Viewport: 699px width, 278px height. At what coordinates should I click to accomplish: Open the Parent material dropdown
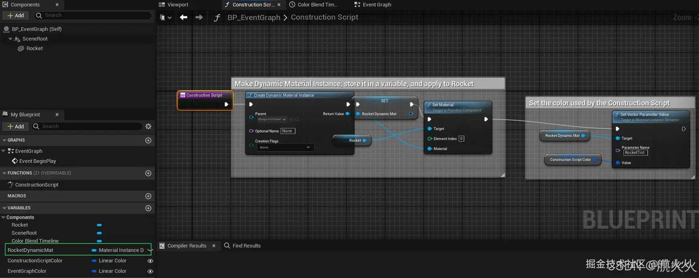tap(272, 120)
